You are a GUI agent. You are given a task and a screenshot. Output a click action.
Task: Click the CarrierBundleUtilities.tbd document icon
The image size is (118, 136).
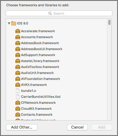click(18, 97)
